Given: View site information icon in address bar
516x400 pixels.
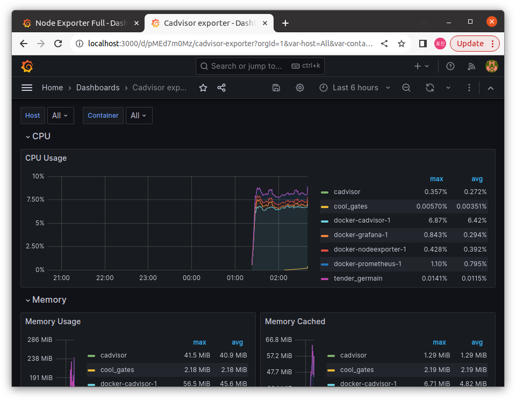Looking at the screenshot, I should coord(80,44).
